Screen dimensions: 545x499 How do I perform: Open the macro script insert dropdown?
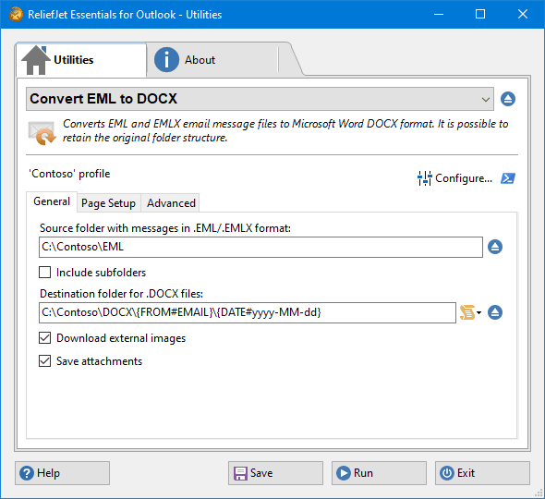(470, 312)
